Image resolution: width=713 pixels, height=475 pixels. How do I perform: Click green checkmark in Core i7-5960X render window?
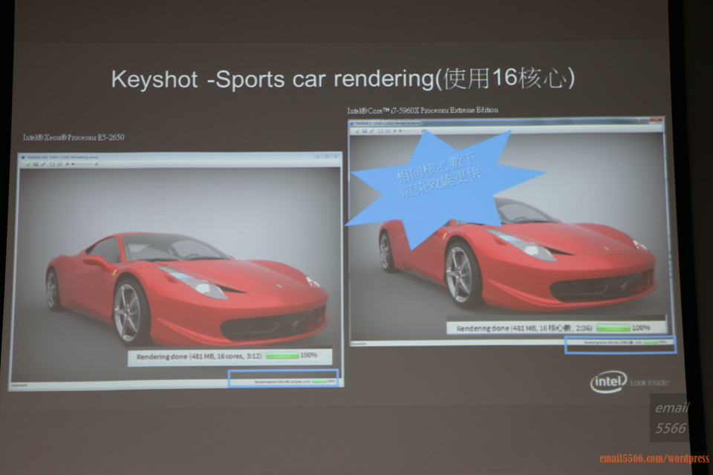357,131
